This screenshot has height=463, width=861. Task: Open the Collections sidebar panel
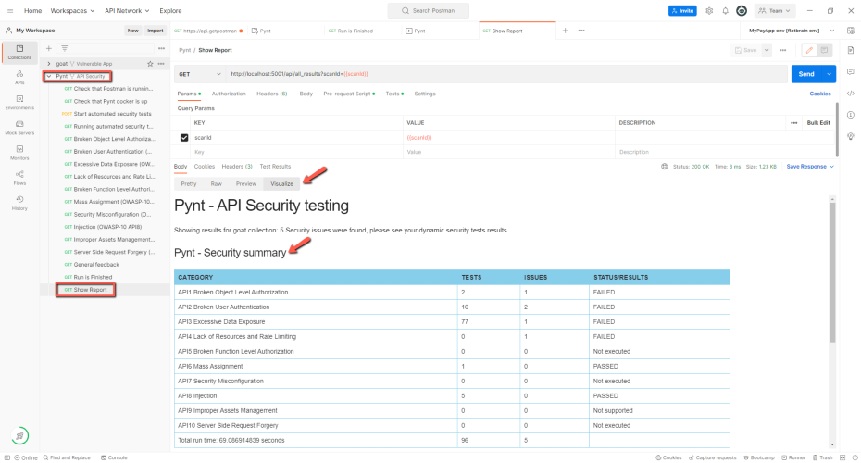19,52
